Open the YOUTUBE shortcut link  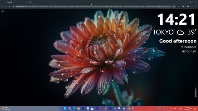click(x=189, y=51)
